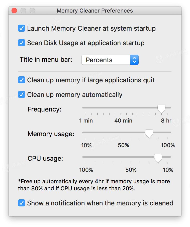The width and height of the screenshot is (190, 227).
Task: Click the red close button in the titlebar
Action: click(14, 11)
